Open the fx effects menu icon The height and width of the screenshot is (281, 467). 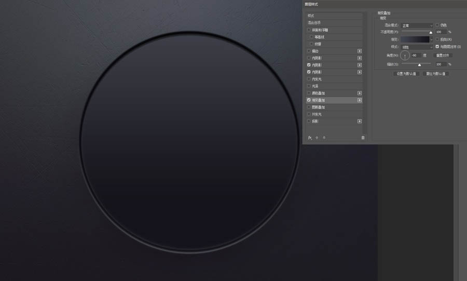(310, 138)
